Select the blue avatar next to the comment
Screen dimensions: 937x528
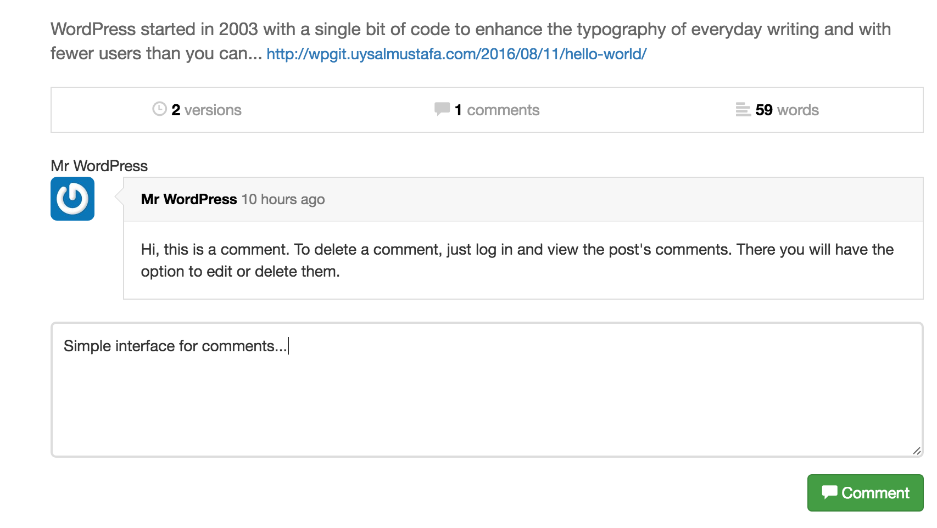pyautogui.click(x=72, y=199)
